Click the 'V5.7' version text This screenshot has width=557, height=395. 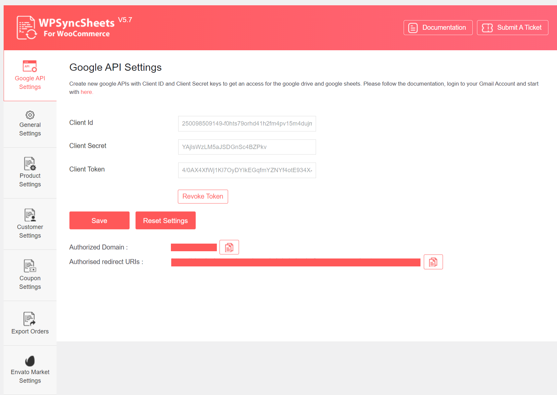125,20
